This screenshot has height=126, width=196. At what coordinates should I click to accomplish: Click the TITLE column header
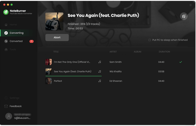56,52
